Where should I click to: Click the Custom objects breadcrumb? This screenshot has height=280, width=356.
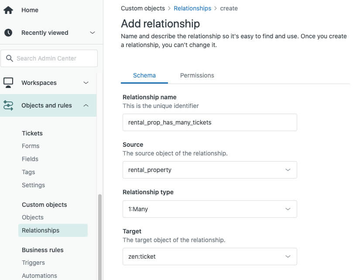[143, 8]
